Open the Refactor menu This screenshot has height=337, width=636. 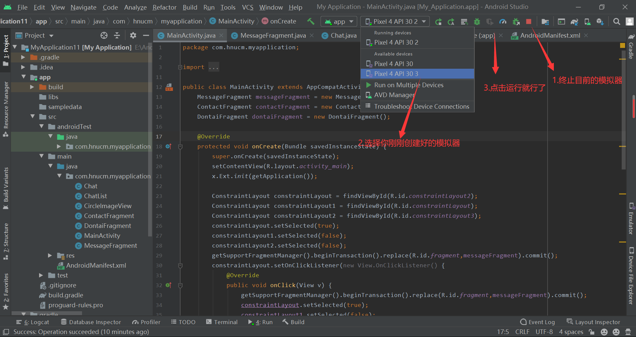click(x=164, y=7)
